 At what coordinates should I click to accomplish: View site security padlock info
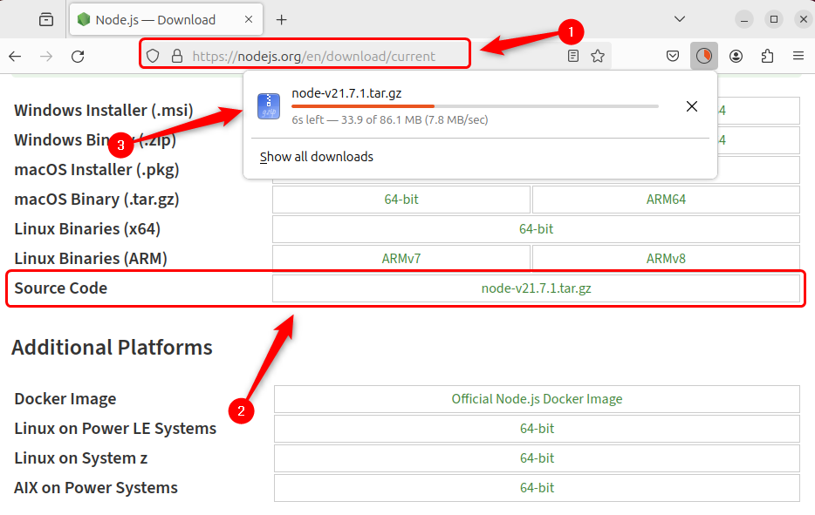pyautogui.click(x=177, y=56)
